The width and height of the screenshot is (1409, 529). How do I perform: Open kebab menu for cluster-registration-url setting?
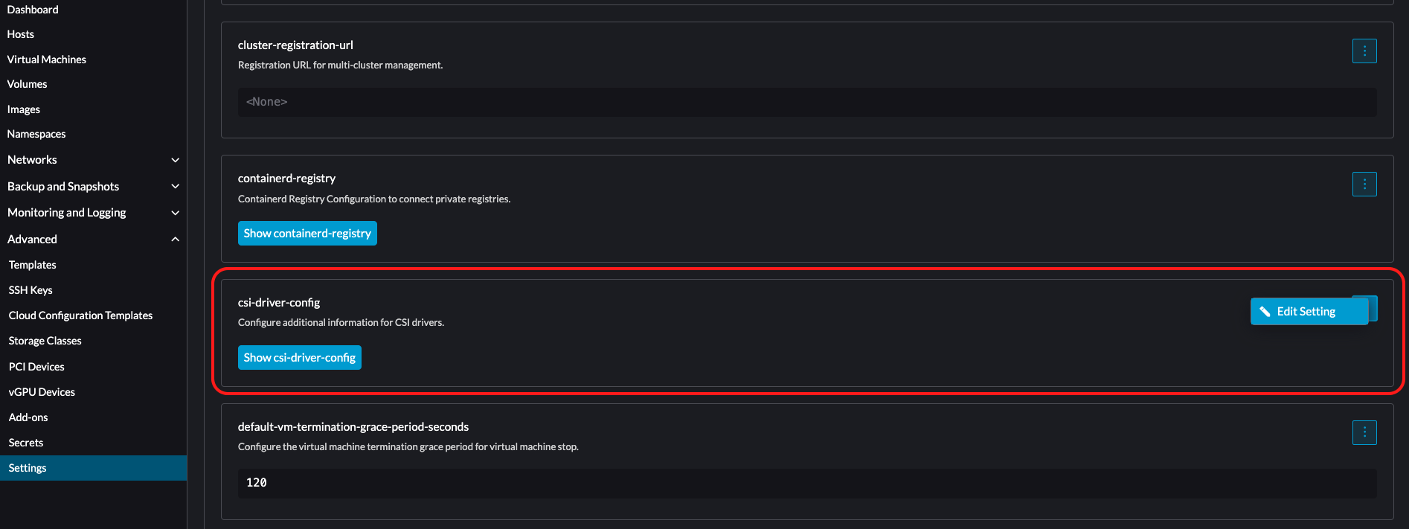coord(1364,51)
